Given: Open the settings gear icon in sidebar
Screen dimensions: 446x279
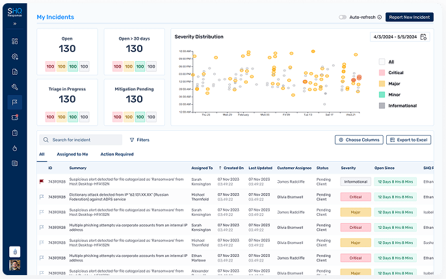Looking at the screenshot, I should click(x=15, y=57).
